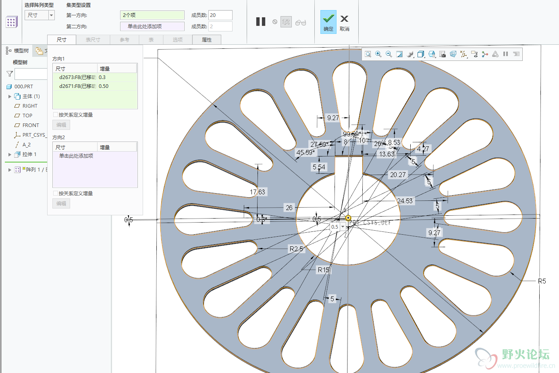Image resolution: width=559 pixels, height=373 pixels.
Task: Click the 模型树 panel tab
Action: point(17,50)
